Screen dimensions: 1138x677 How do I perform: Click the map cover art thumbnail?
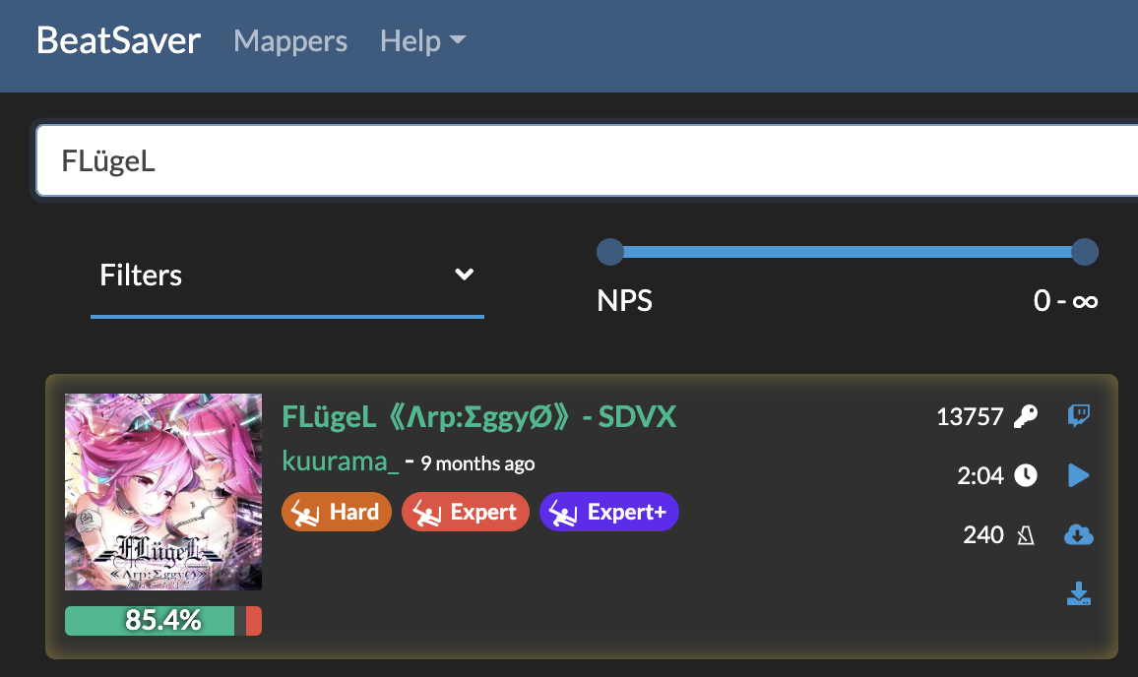coord(163,491)
